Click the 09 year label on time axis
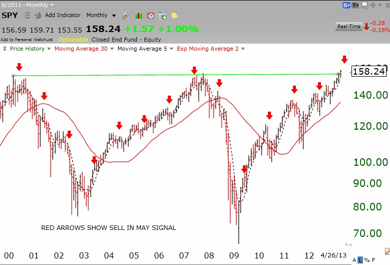The height and width of the screenshot is (265, 390). 234,255
